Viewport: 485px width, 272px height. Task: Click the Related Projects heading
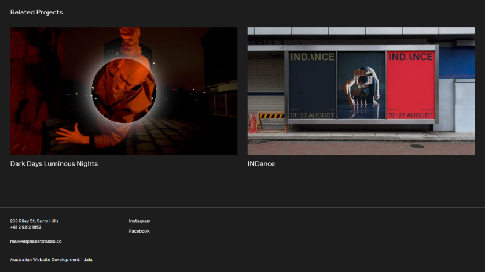tap(36, 12)
